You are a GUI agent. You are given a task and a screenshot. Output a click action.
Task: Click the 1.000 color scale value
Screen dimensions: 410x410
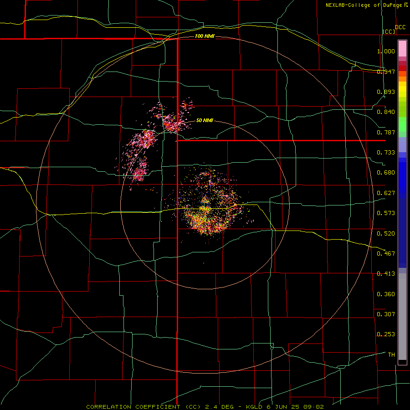pos(386,51)
